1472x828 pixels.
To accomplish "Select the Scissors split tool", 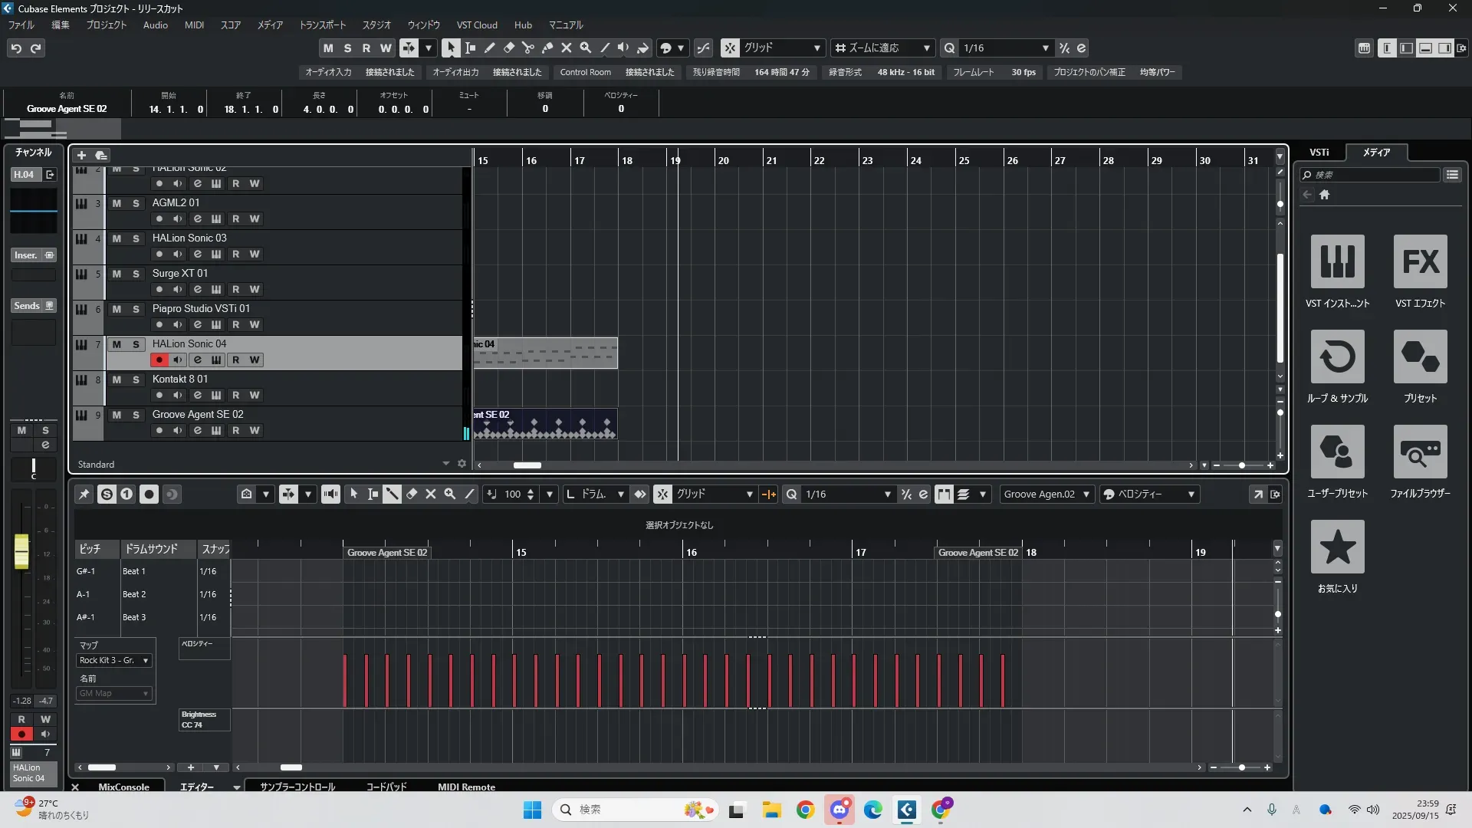I will tap(528, 48).
